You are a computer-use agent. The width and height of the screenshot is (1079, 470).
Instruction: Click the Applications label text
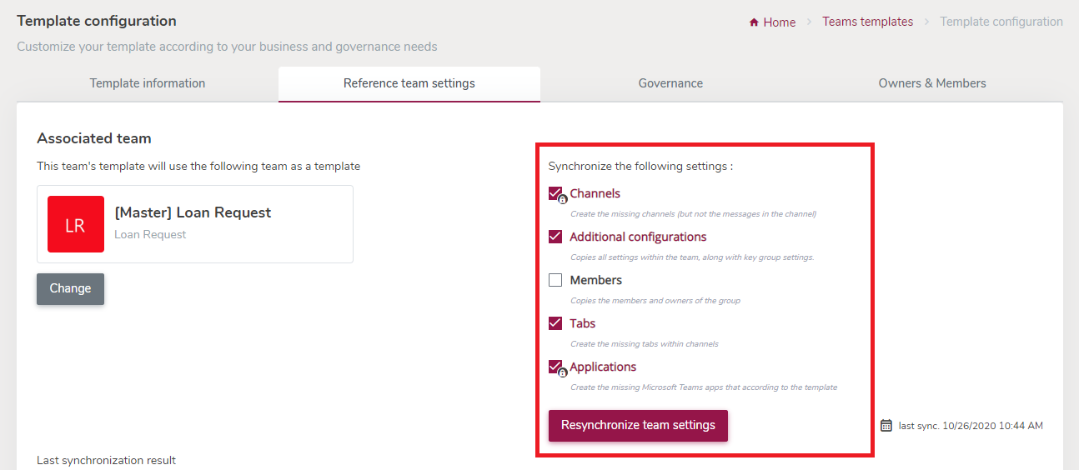pyautogui.click(x=603, y=367)
